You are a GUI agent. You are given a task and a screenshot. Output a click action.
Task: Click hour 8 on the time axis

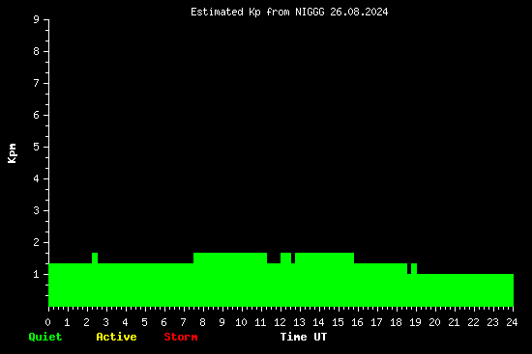202,322
